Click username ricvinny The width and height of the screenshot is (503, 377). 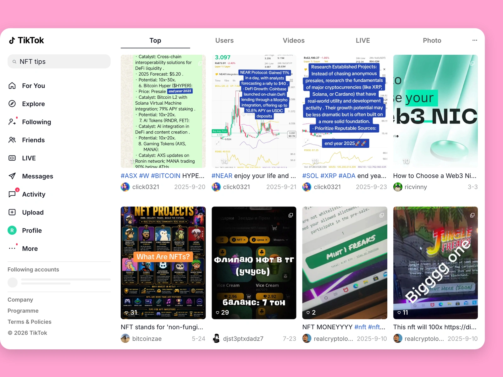[416, 187]
